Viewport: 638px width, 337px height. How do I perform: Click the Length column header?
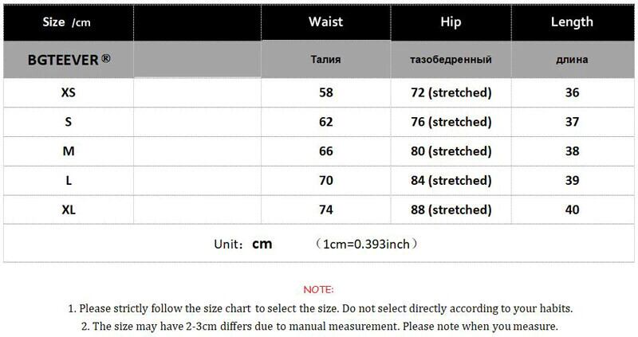(x=572, y=22)
